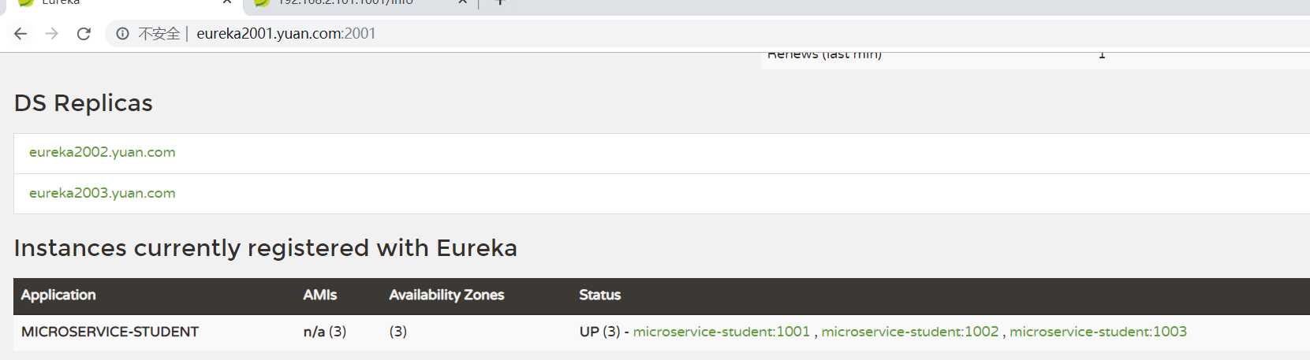Open site info for the insecure connection

click(x=122, y=34)
